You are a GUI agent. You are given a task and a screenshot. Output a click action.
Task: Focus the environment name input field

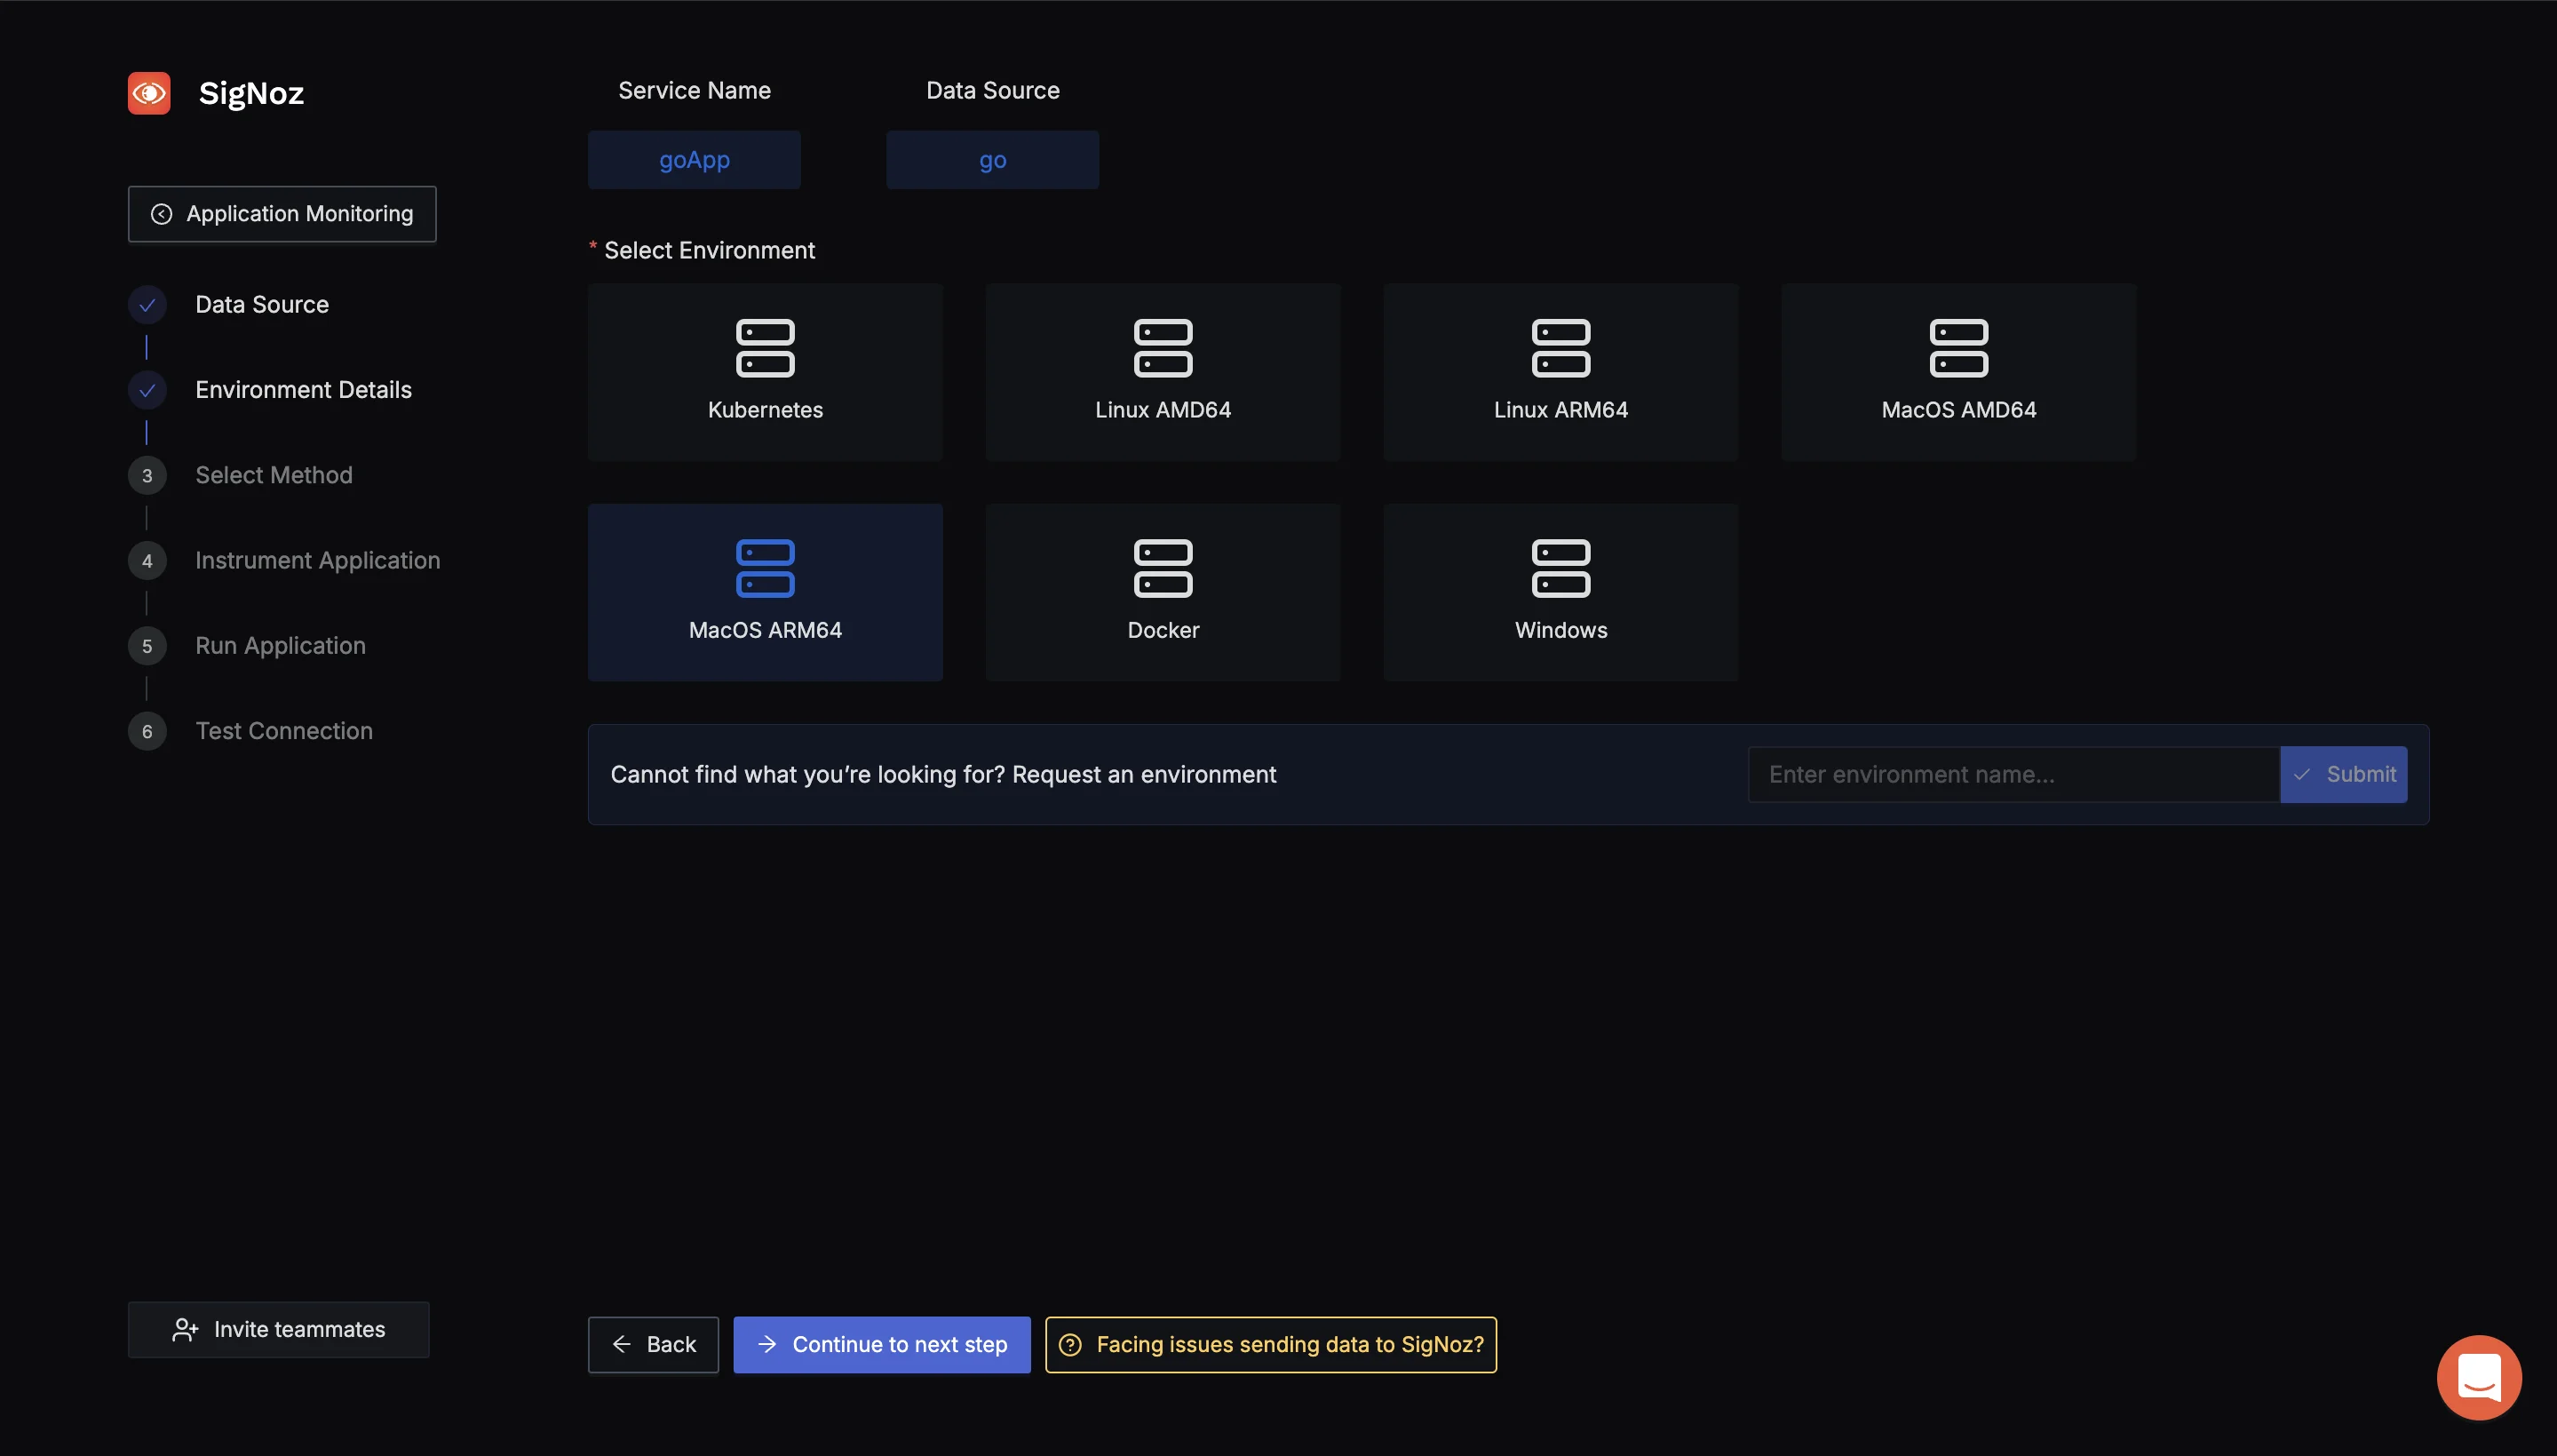tap(2014, 775)
